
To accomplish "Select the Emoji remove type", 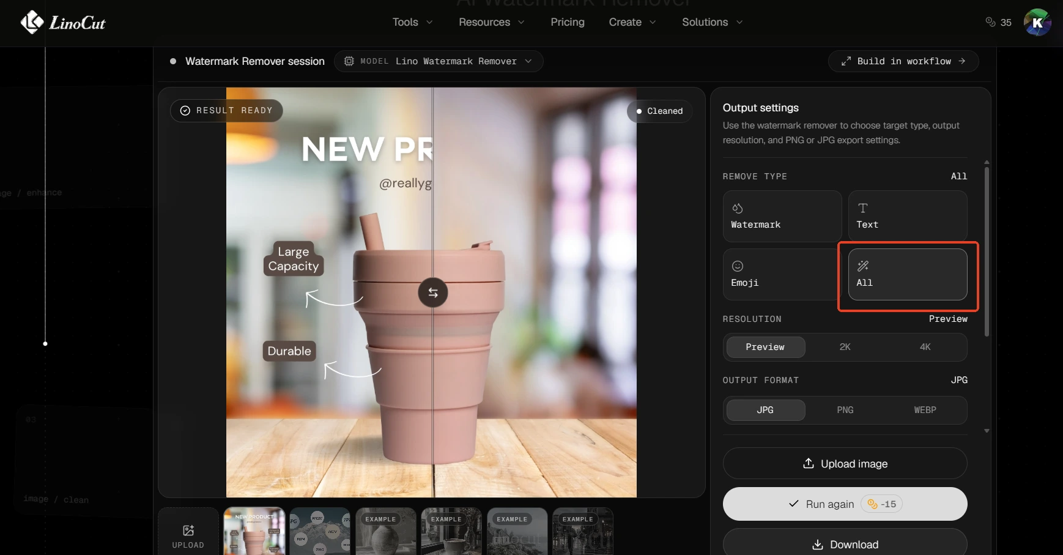I will coord(782,274).
